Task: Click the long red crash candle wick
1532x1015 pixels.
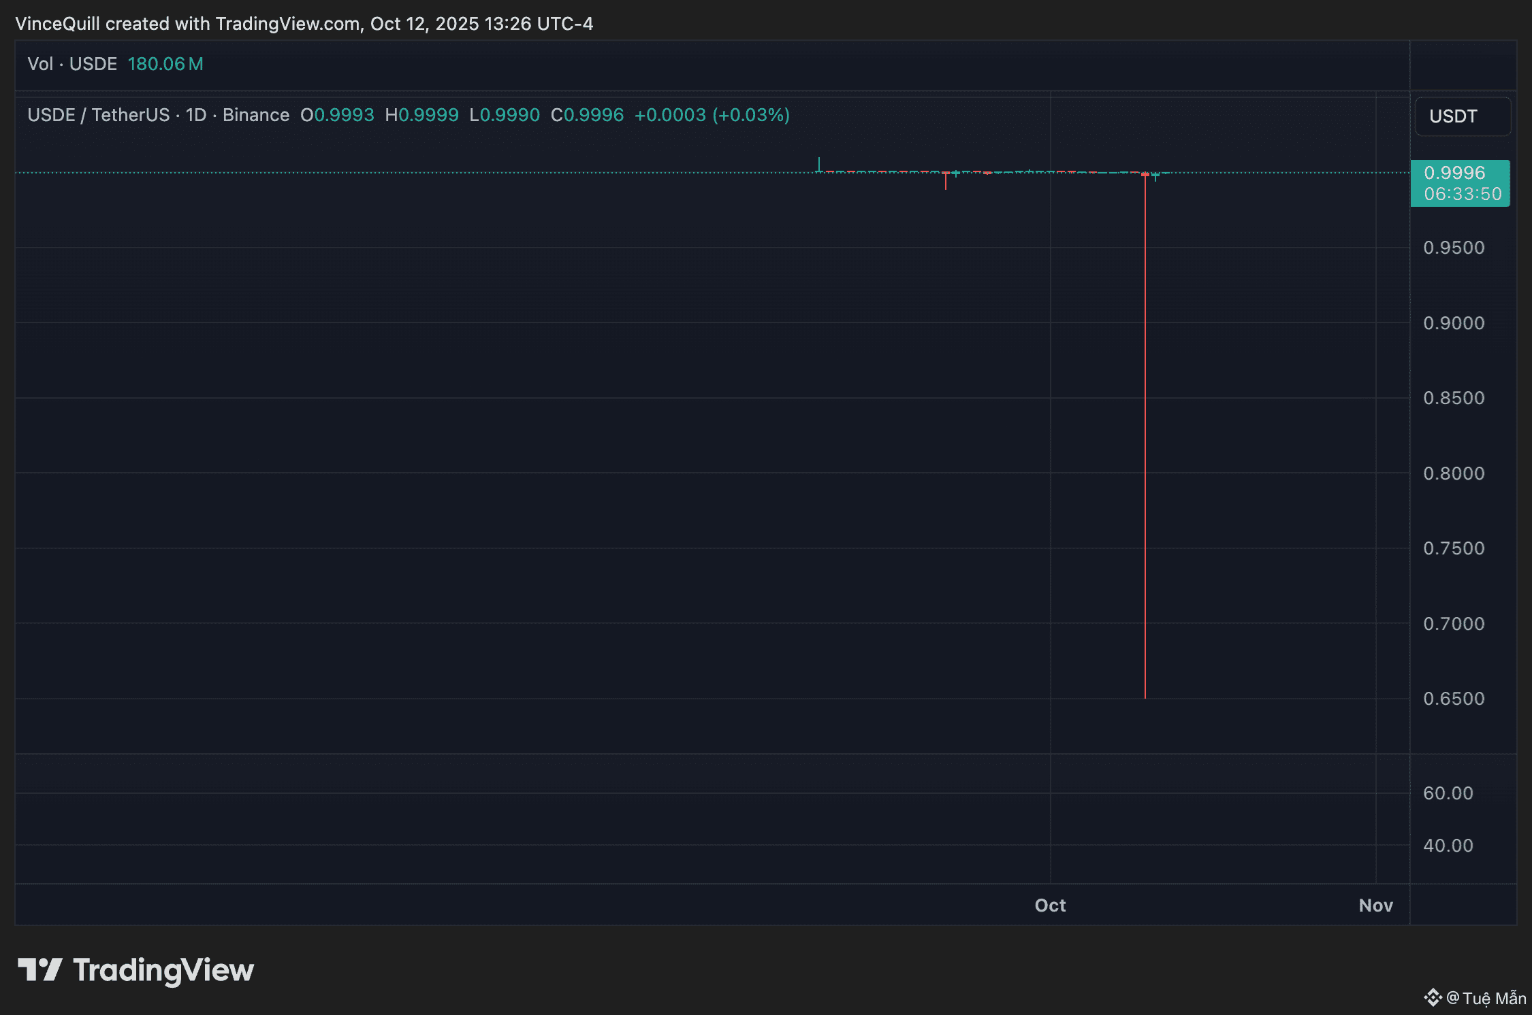Action: (1145, 435)
